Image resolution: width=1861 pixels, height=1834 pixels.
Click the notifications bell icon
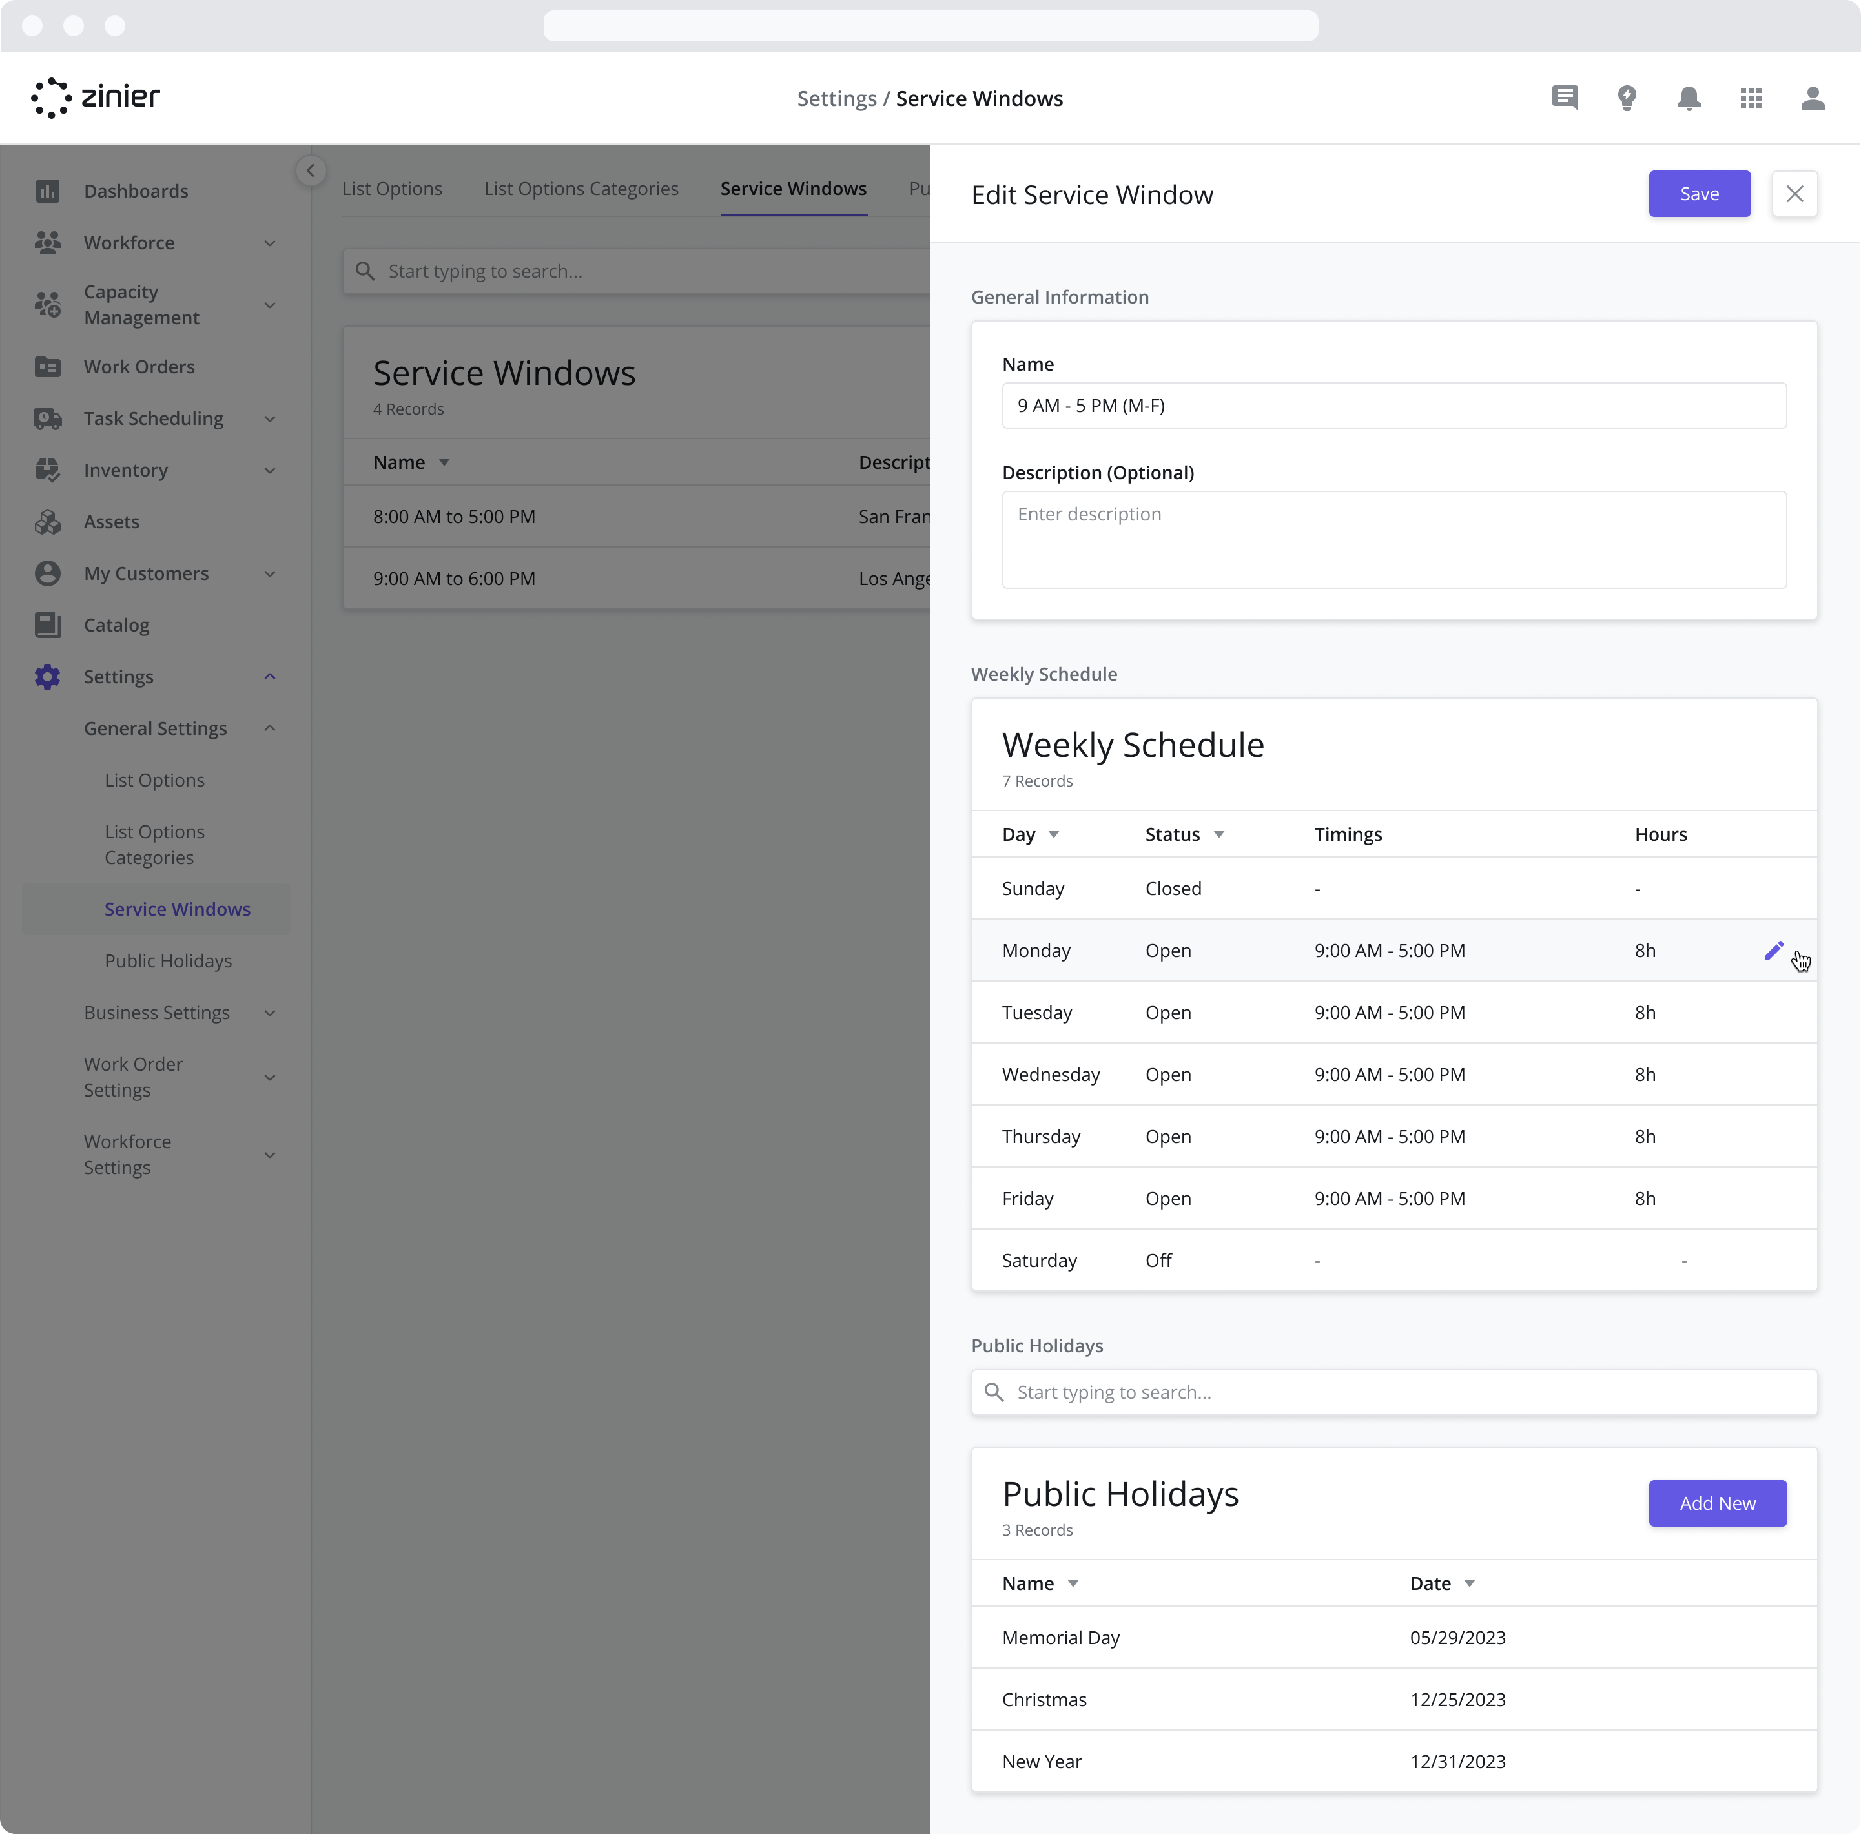[1689, 98]
